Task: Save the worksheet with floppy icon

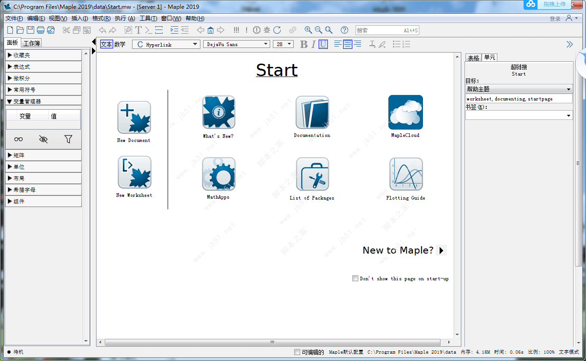Action: click(30, 30)
